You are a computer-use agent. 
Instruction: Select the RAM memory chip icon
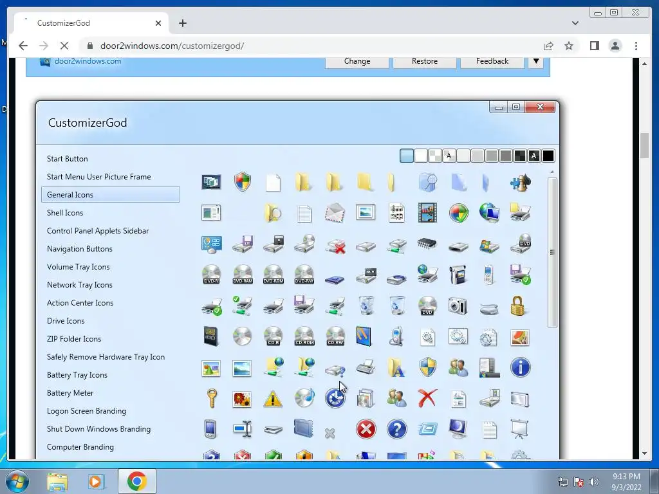[427, 244]
